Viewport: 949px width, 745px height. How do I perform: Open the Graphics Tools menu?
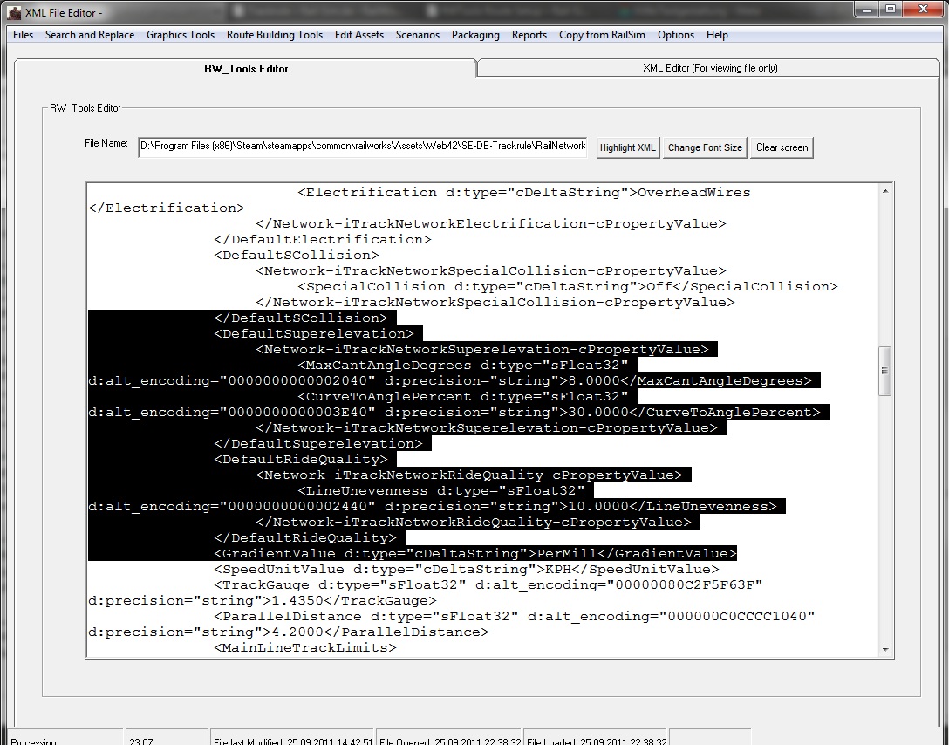coord(181,35)
